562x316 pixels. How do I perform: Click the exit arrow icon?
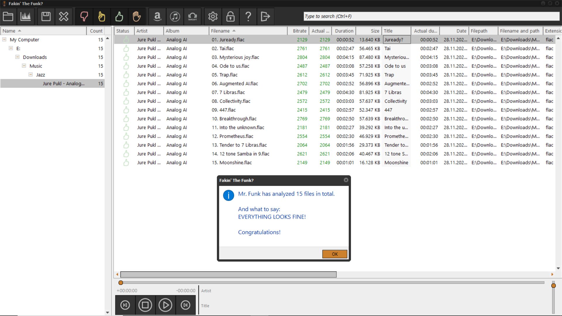pos(265,16)
